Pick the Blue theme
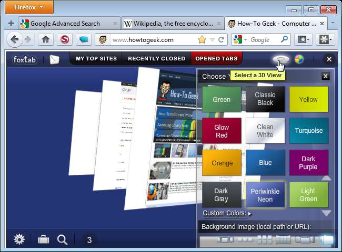 pos(265,163)
